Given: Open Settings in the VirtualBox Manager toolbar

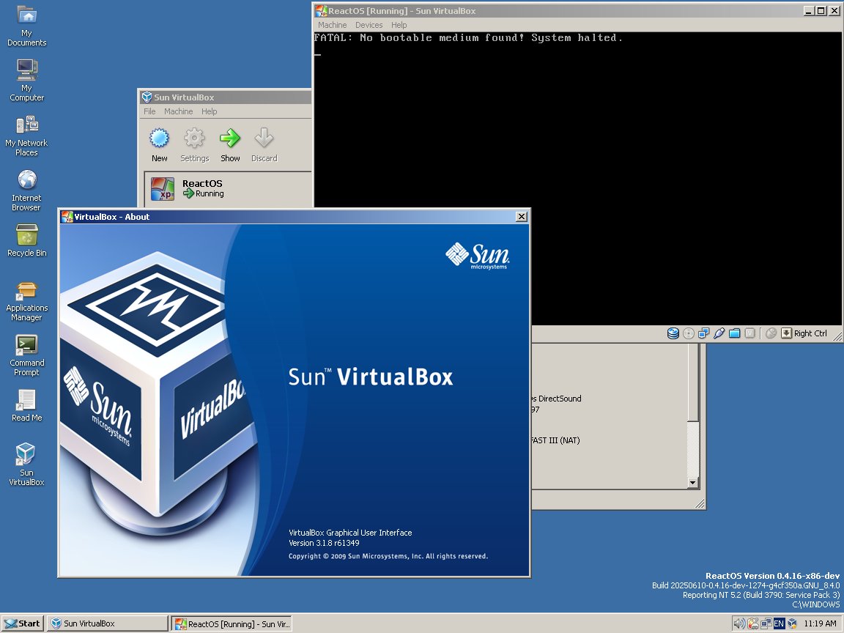Looking at the screenshot, I should point(194,144).
